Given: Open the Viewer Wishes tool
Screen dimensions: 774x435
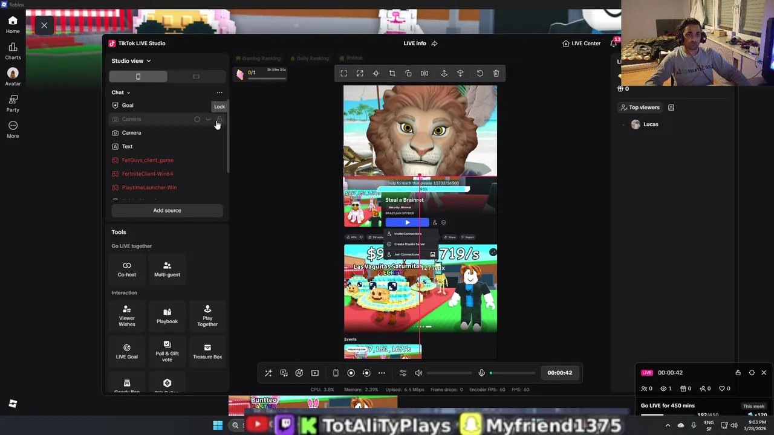Looking at the screenshot, I should (127, 316).
